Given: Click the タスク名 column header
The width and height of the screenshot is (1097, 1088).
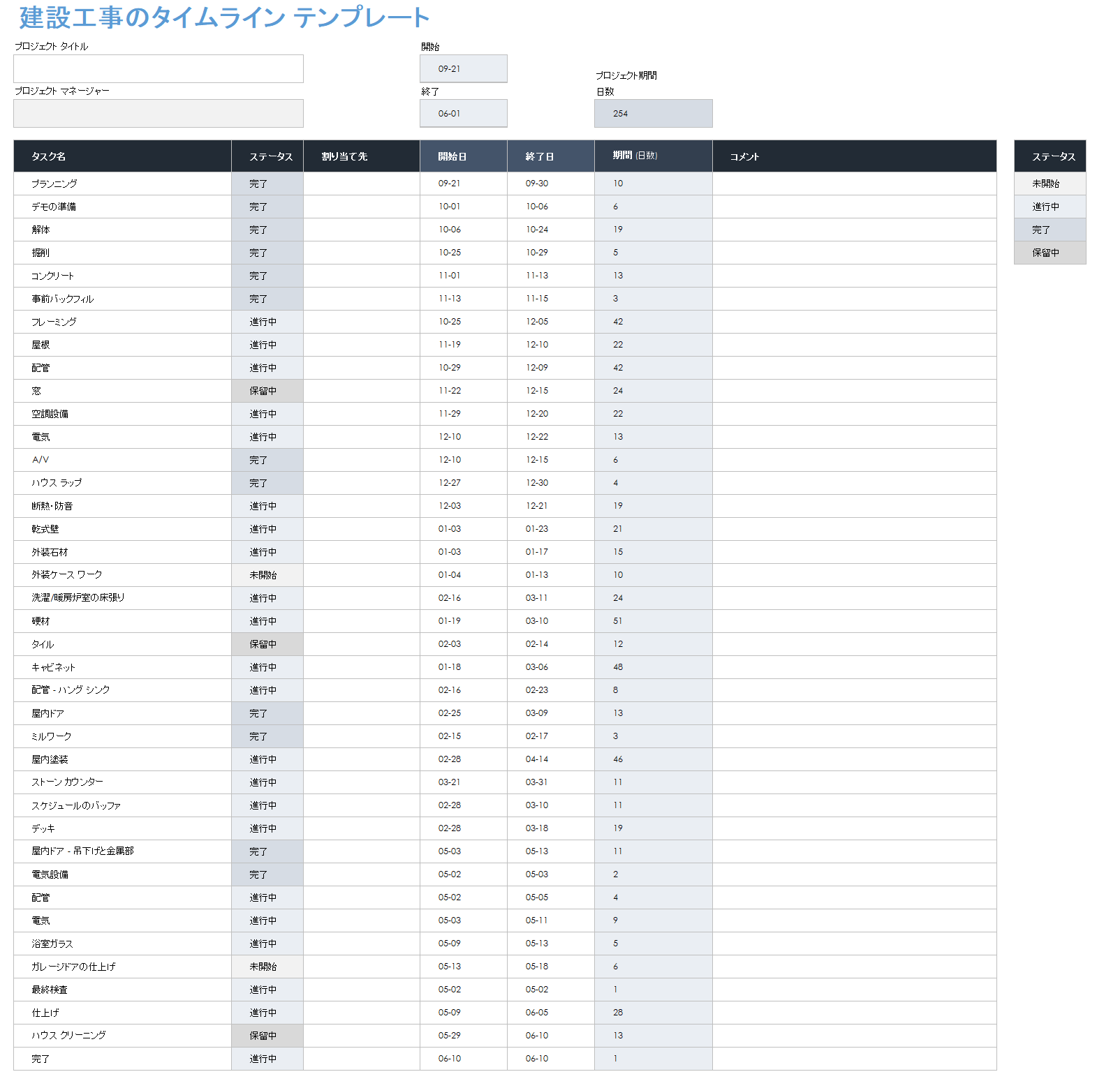Looking at the screenshot, I should 123,156.
